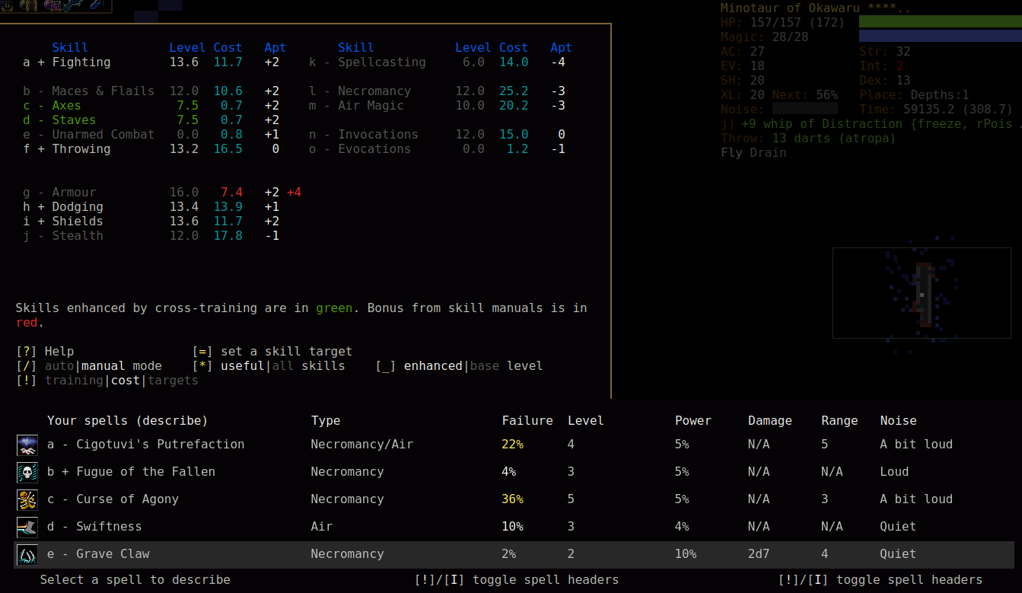Click "Select a spell to describe" prompt
The width and height of the screenshot is (1022, 593).
(135, 580)
